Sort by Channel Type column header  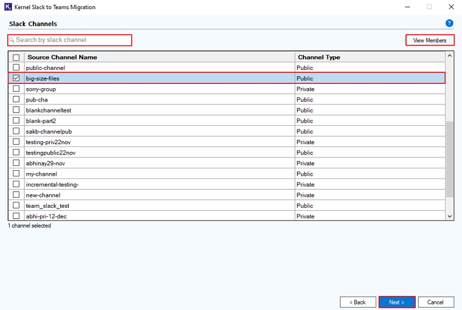click(370, 57)
